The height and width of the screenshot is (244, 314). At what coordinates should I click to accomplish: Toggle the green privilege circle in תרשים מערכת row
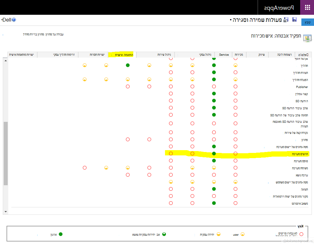(x=214, y=154)
